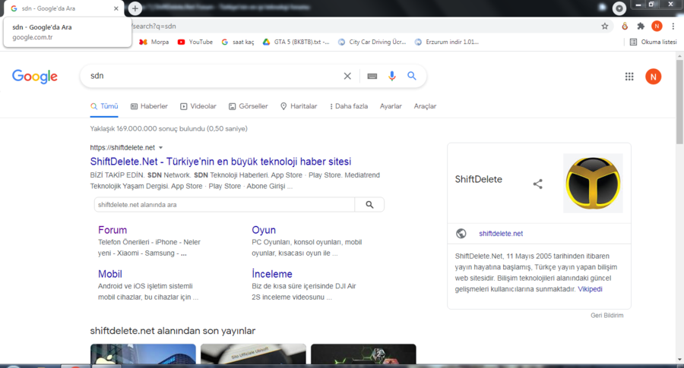Bookmark this page with star icon
The image size is (684, 368).
coord(605,26)
